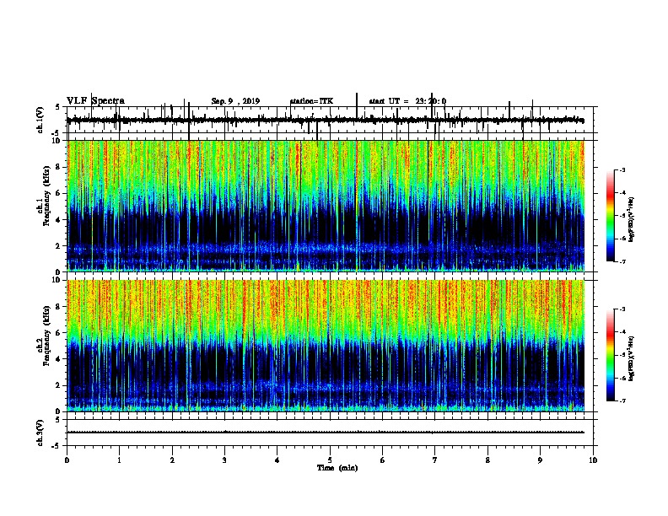668x516 pixels.
Task: Click the time-axis end tick label "10"
Action: tap(593, 460)
